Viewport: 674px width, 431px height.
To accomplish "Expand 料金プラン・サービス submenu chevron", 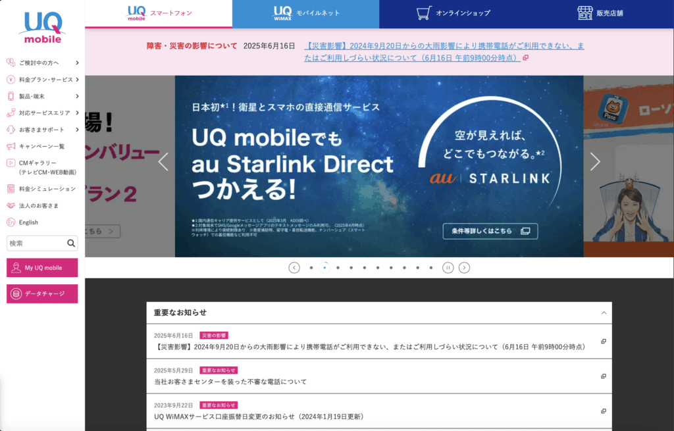I will click(78, 80).
